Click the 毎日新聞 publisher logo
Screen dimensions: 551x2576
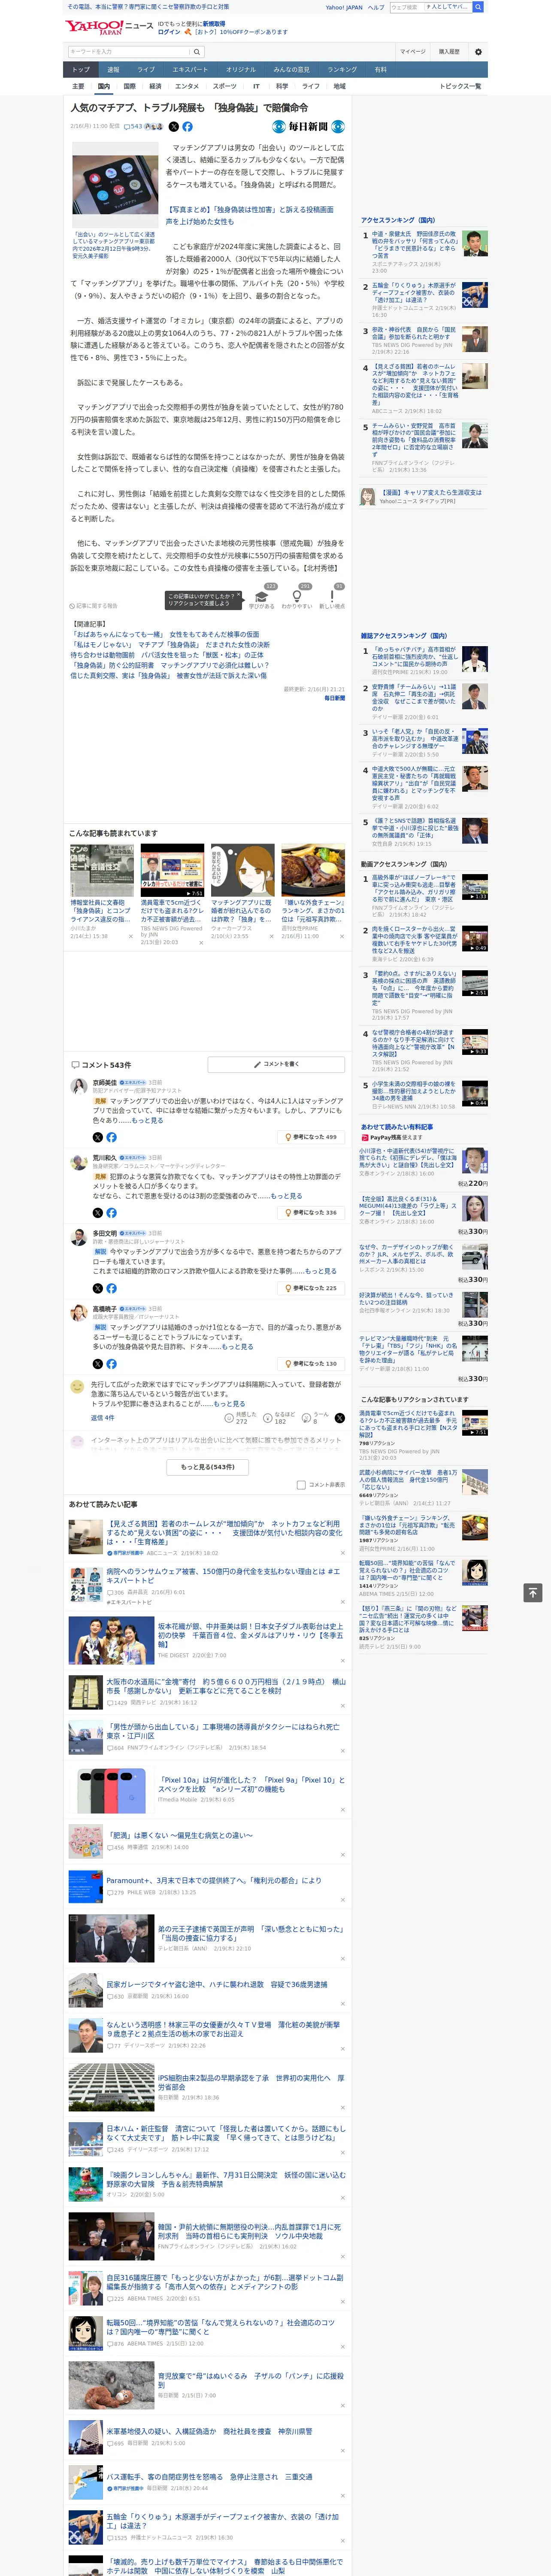(309, 127)
